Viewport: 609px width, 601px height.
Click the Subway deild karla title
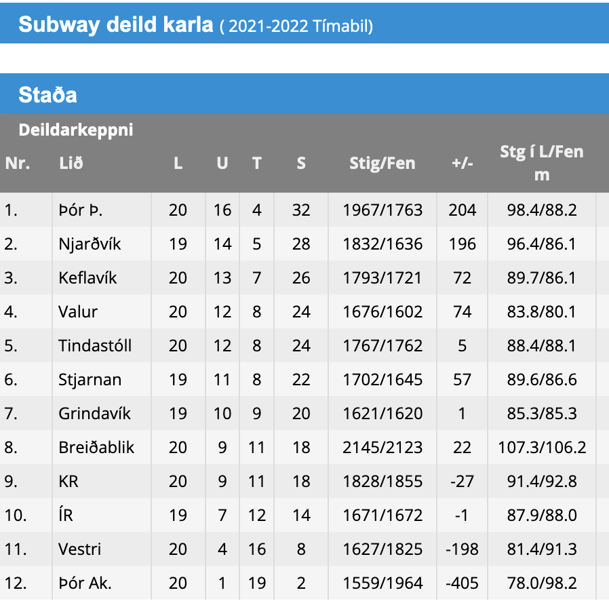click(116, 24)
